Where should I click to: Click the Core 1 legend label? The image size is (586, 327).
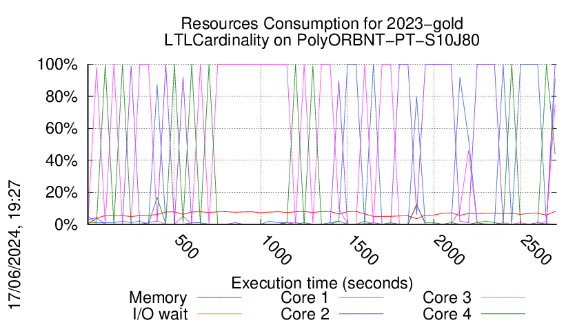[x=305, y=297]
